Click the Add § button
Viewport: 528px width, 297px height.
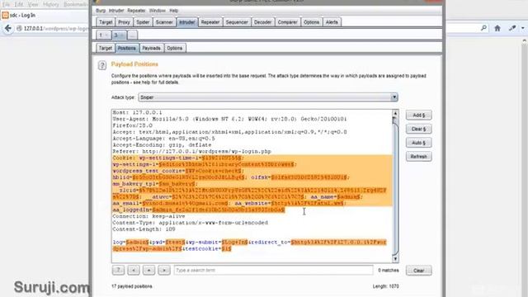pos(418,115)
